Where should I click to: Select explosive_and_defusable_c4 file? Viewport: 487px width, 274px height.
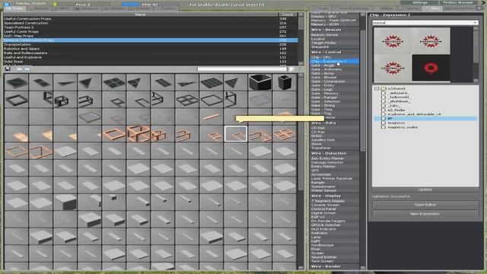click(x=414, y=114)
